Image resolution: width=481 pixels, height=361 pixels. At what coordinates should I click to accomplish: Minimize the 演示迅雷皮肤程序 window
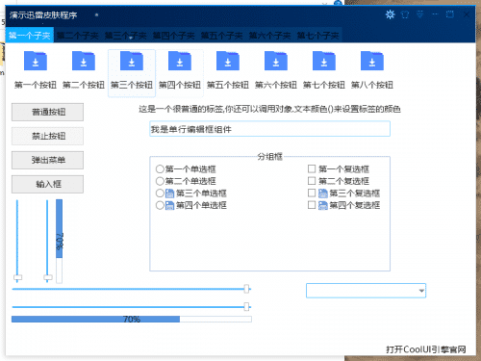tap(435, 14)
